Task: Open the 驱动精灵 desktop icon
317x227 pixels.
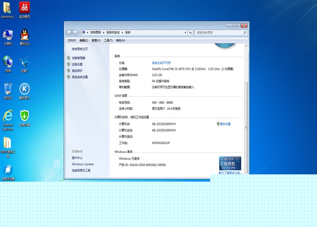Action: coord(24,8)
